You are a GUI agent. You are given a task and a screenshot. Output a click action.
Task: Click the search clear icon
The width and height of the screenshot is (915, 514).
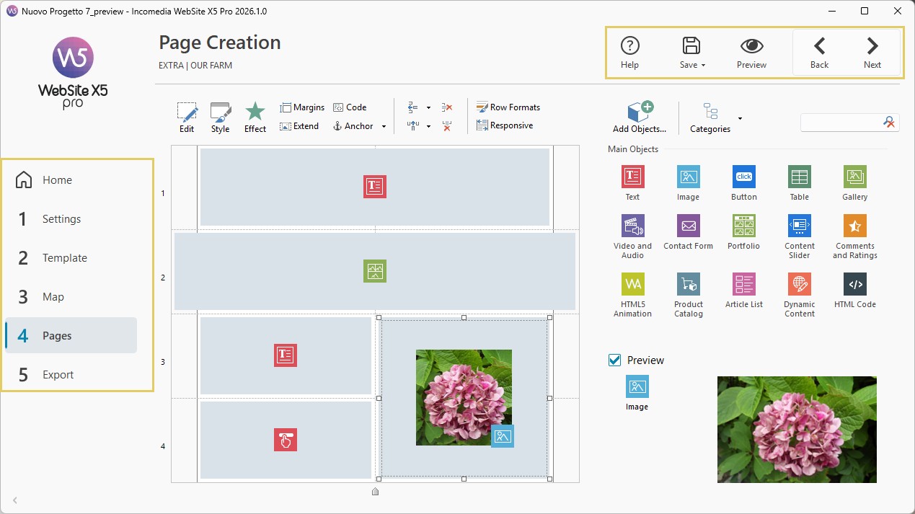890,123
